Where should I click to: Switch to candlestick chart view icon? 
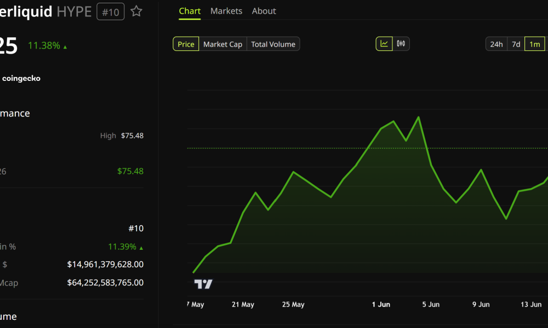[401, 44]
